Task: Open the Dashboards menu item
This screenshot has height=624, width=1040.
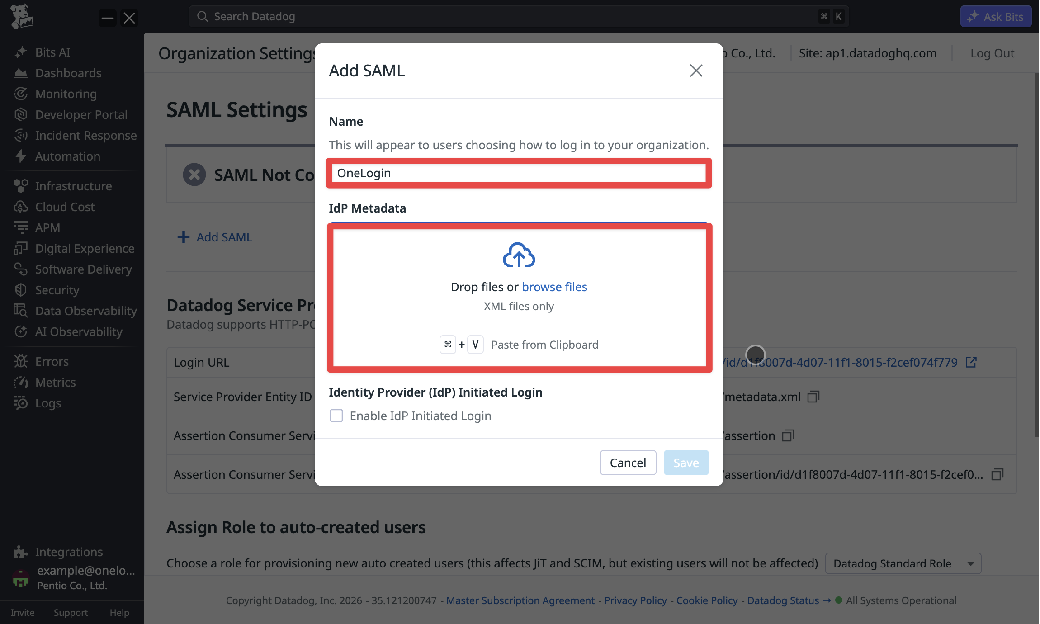Action: coord(68,73)
